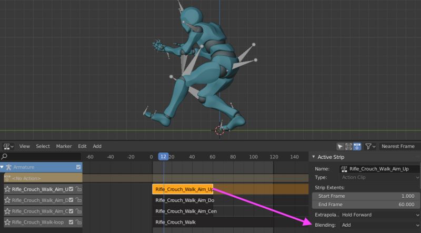Open the Select menu
Image resolution: width=421 pixels, height=233 pixels.
[x=43, y=146]
